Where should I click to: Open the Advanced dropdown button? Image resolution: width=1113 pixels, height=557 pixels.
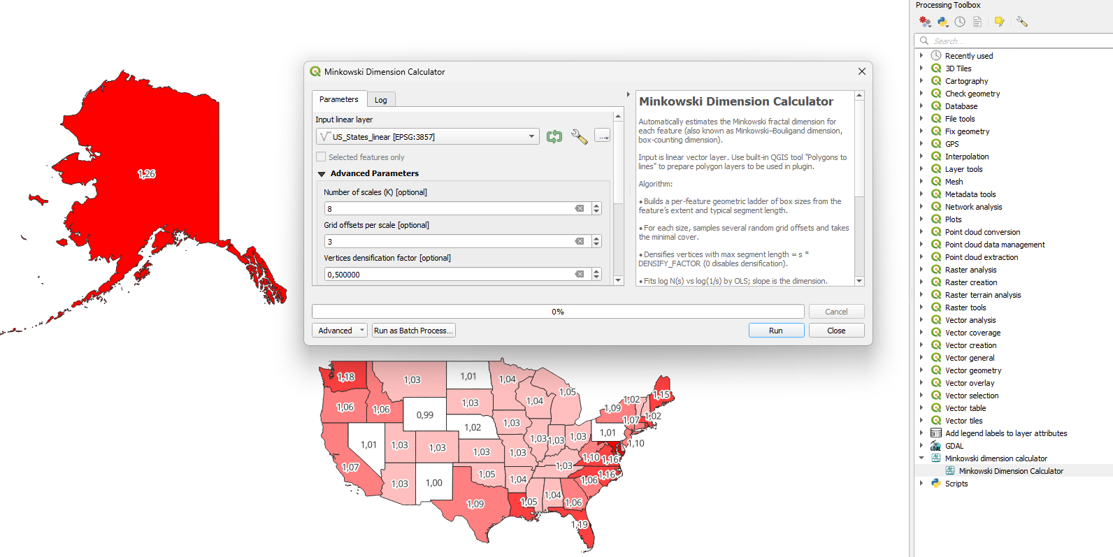(340, 331)
